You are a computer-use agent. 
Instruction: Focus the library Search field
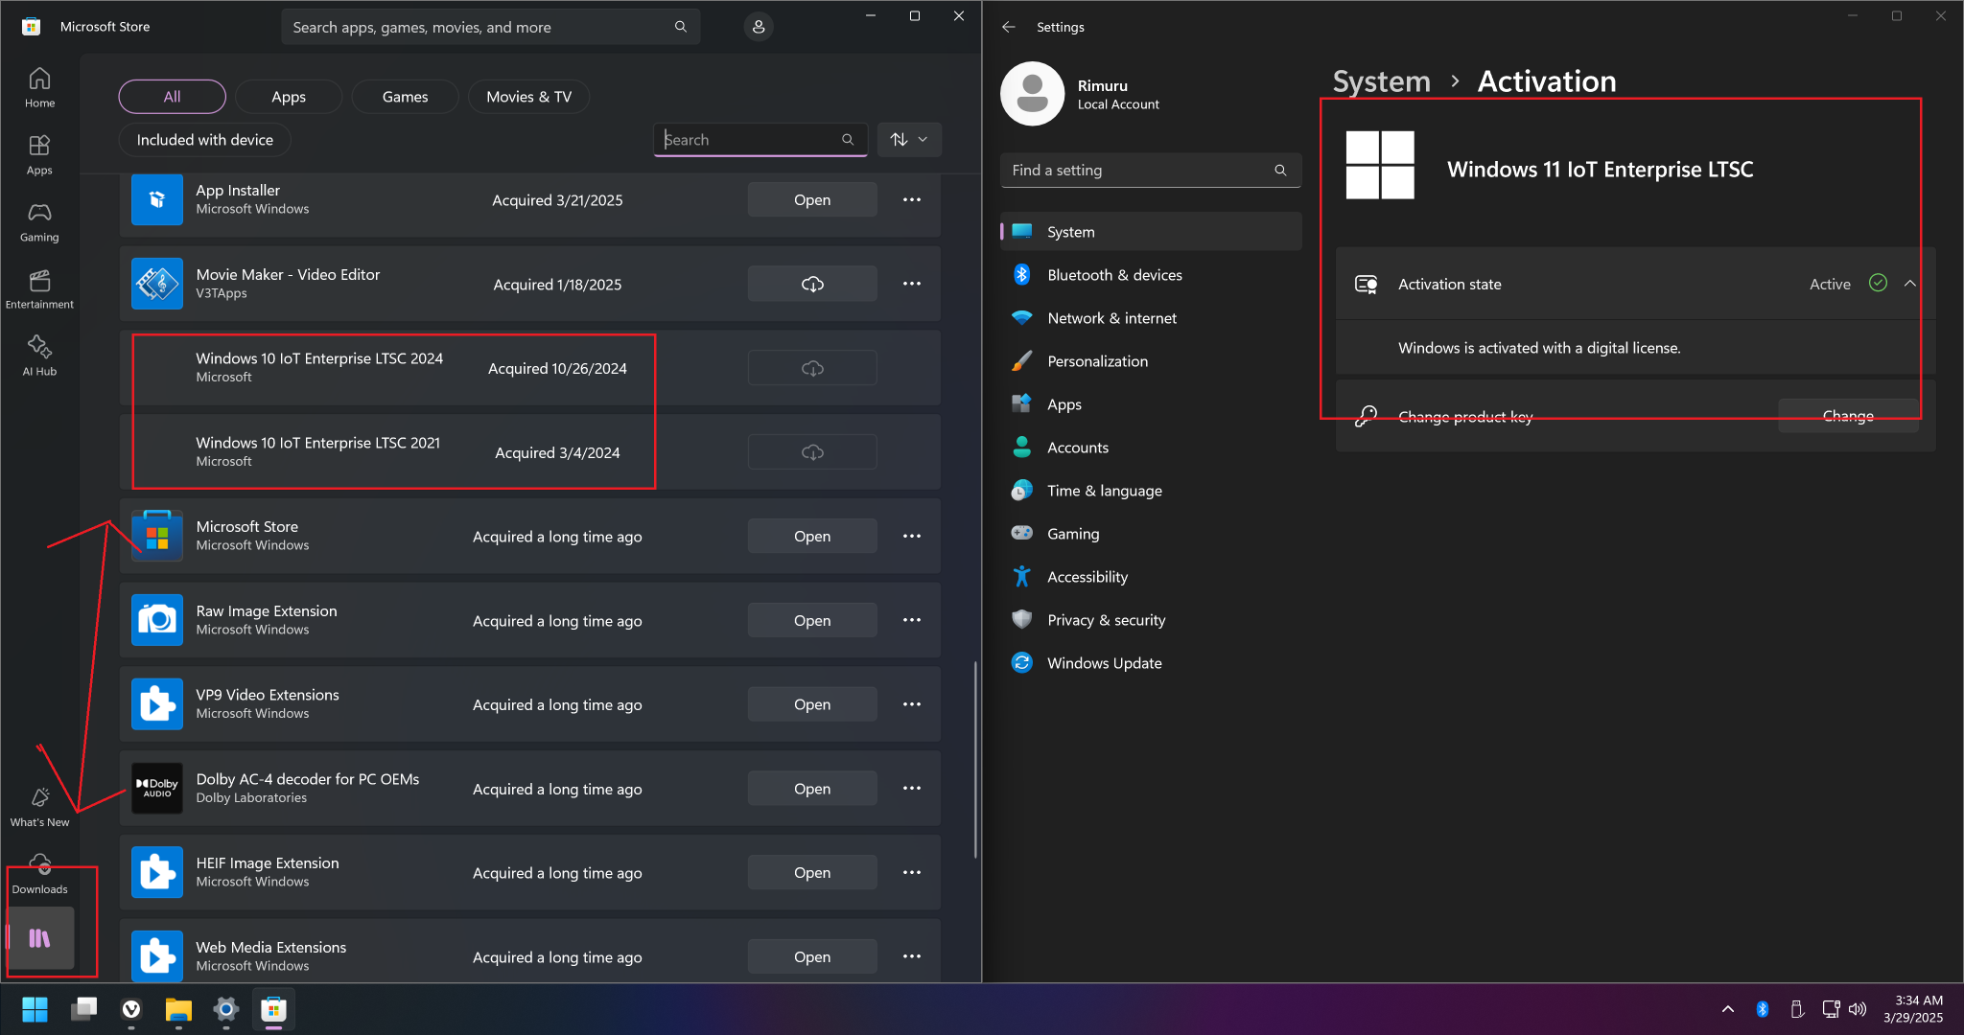point(760,139)
